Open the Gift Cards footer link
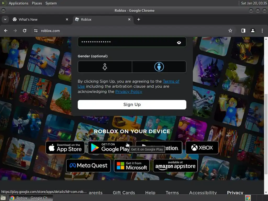The width and height of the screenshot is (268, 201). [124, 193]
